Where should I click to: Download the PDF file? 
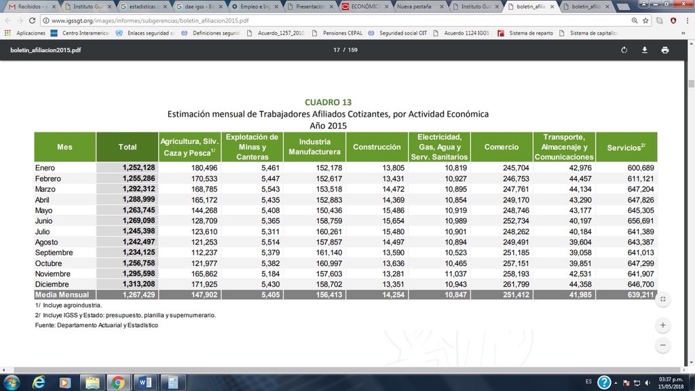click(x=645, y=50)
